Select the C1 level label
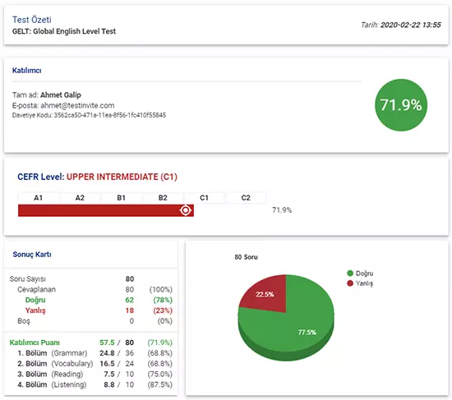 pyautogui.click(x=204, y=198)
